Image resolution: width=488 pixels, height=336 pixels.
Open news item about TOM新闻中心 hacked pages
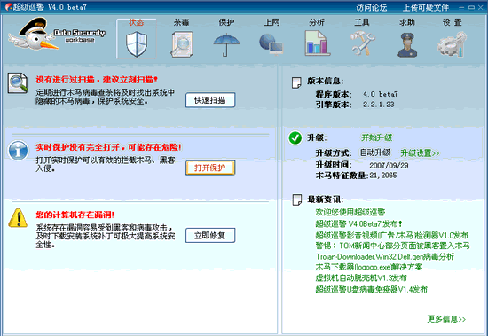click(x=392, y=246)
